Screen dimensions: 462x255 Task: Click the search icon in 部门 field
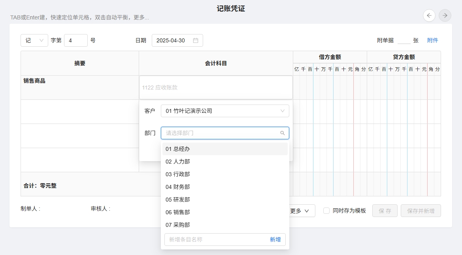click(283, 133)
